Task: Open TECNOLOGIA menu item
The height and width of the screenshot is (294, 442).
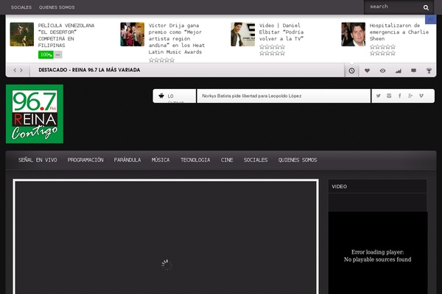Action: click(x=195, y=159)
